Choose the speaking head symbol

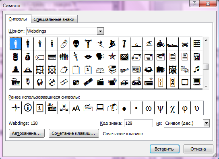coord(100,57)
